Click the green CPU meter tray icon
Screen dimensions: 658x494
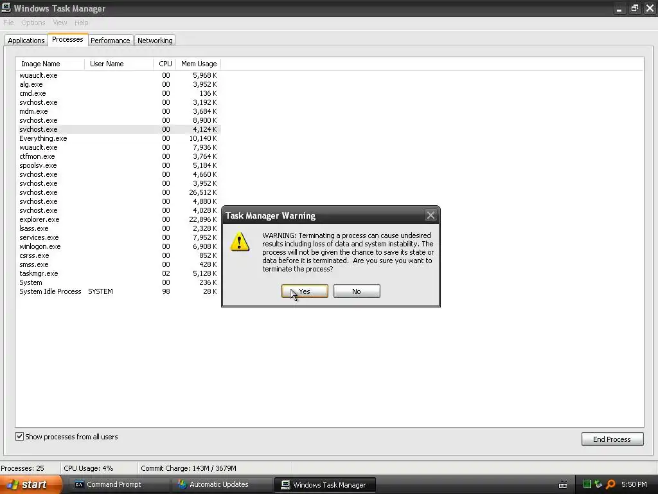[x=587, y=484]
